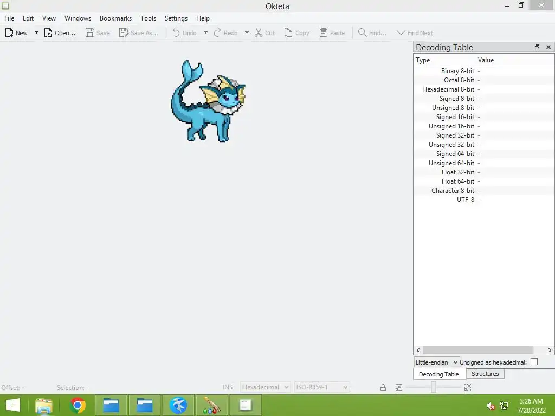This screenshot has width=555, height=416.
Task: Click the Redo arrow icon
Action: (217, 33)
